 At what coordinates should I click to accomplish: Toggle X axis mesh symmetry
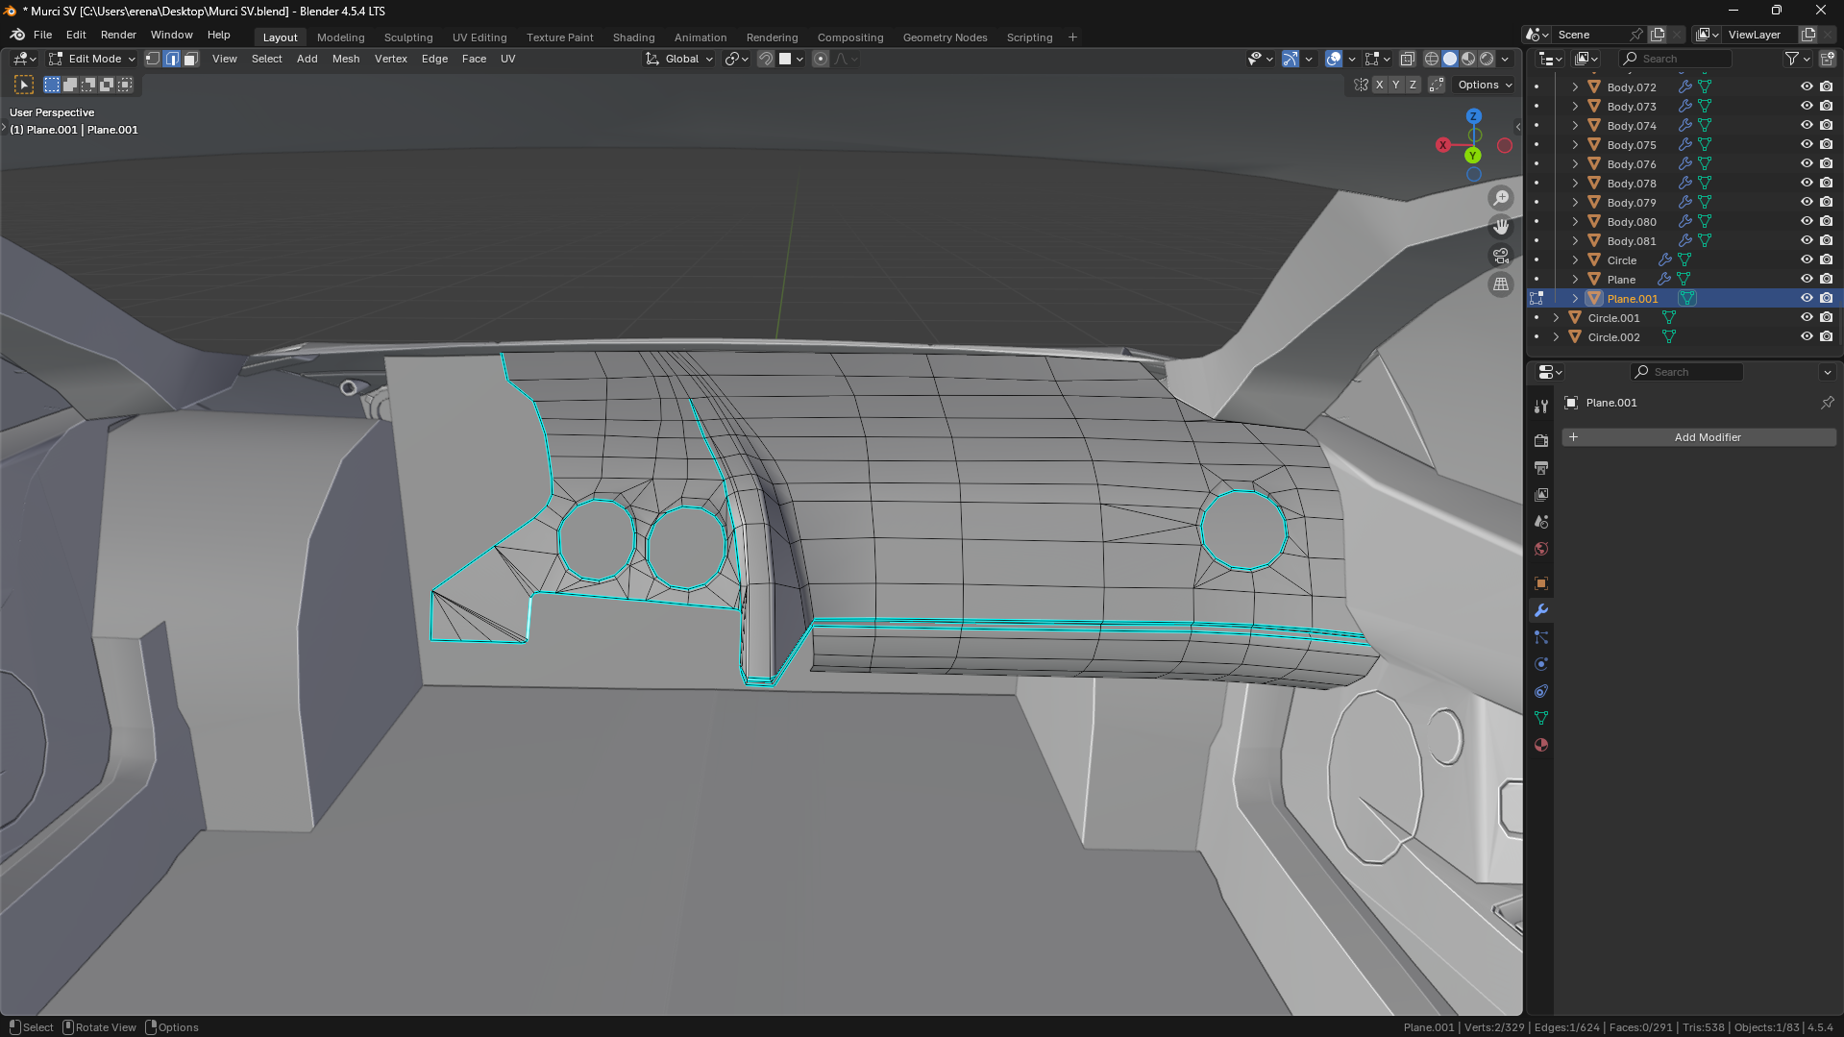(x=1379, y=85)
